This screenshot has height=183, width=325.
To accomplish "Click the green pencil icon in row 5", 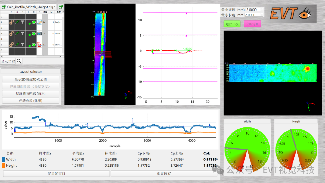I will [x=17, y=45].
